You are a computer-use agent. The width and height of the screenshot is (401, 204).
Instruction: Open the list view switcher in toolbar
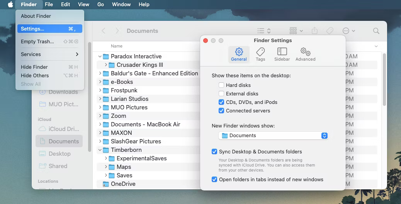[x=264, y=31]
